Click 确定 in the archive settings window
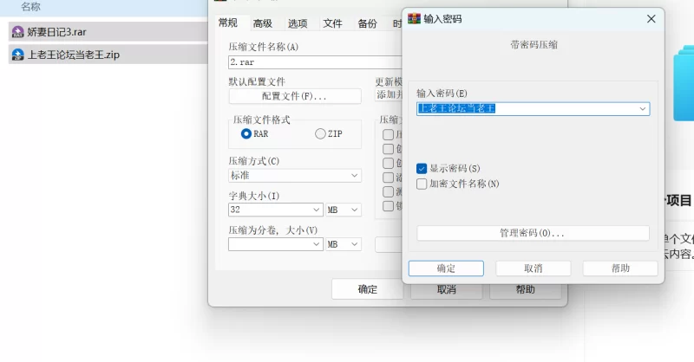 click(x=367, y=289)
